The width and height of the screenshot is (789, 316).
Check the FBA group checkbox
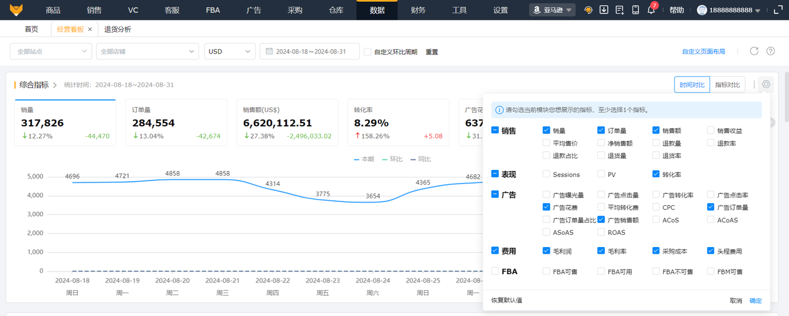pos(495,271)
